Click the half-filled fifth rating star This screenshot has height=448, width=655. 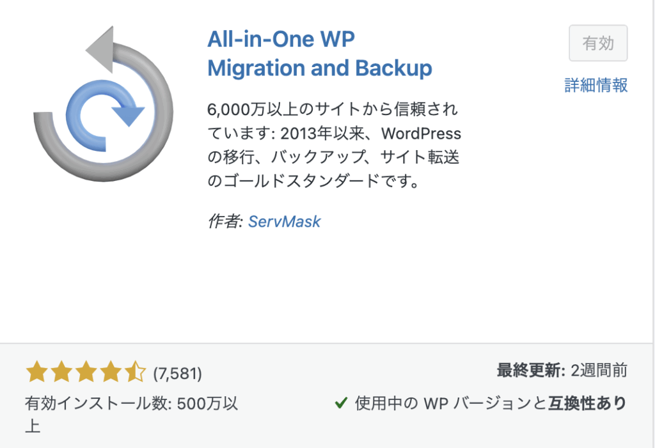pos(135,372)
